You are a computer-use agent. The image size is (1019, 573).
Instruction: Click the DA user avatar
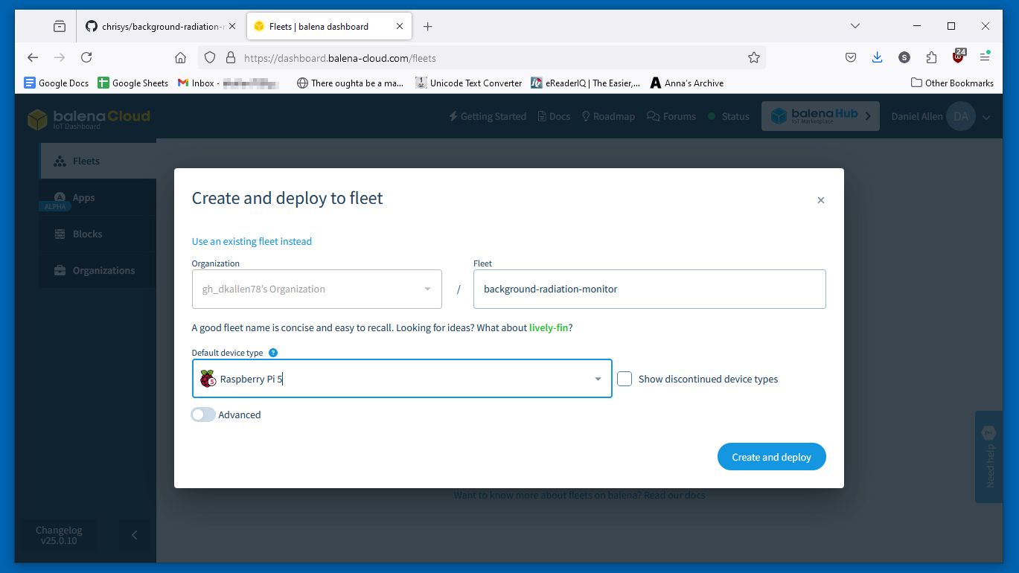click(x=961, y=116)
